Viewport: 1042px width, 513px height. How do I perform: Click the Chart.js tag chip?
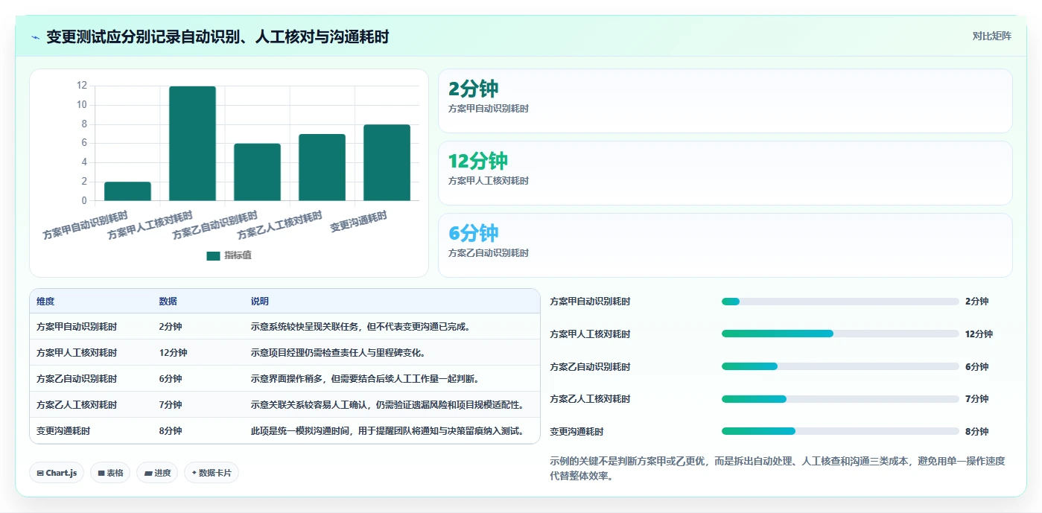click(57, 473)
